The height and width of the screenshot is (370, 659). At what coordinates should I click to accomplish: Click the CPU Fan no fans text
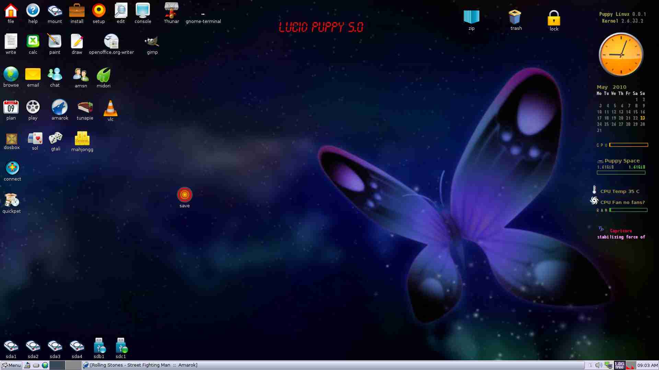tap(623, 202)
